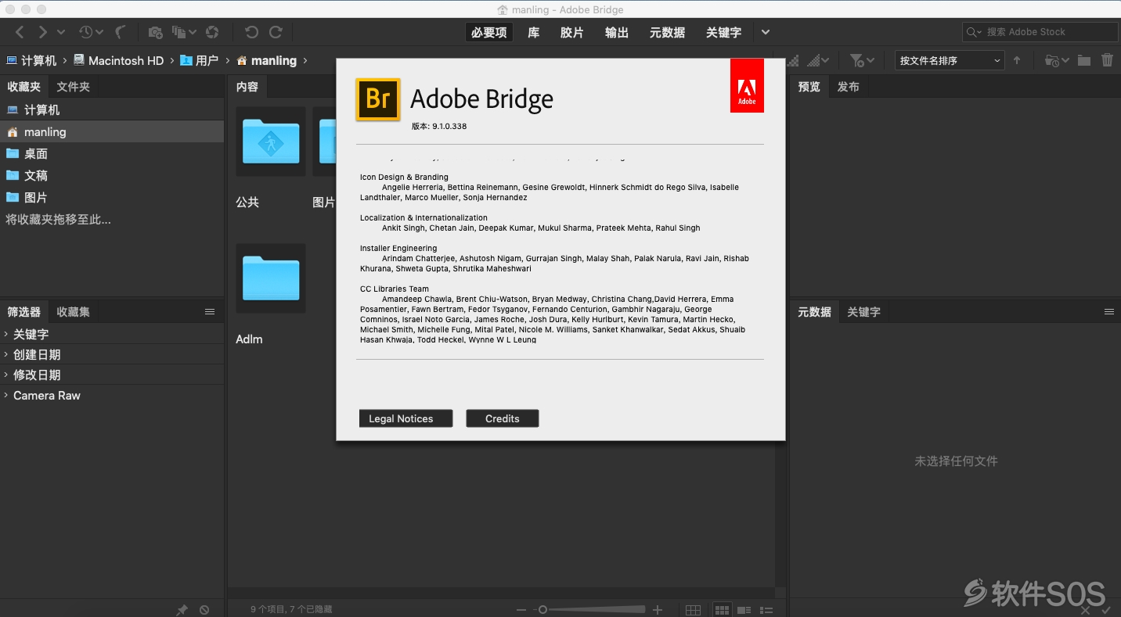Expand chevron after manling in path bar
Image resolution: width=1121 pixels, height=617 pixels.
(305, 60)
